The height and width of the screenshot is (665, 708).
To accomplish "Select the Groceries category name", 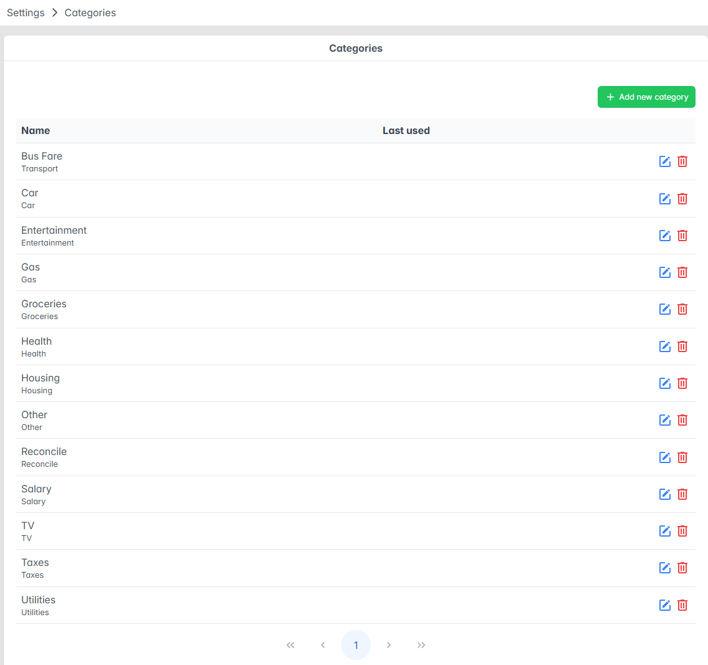I will pyautogui.click(x=44, y=304).
